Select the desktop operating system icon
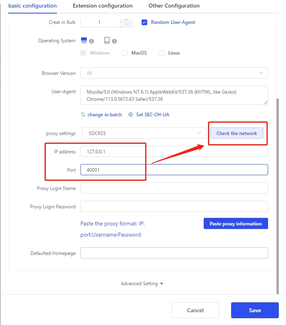Screen dimensions: 286x325 [x=84, y=41]
